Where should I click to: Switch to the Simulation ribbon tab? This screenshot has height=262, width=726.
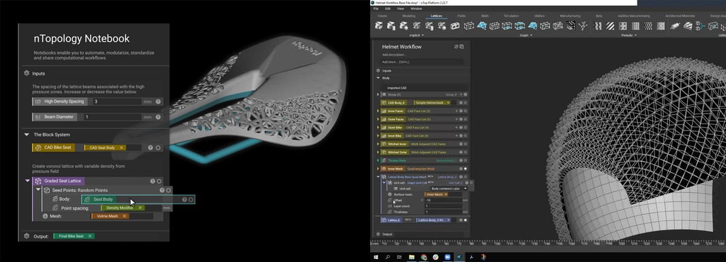coord(512,16)
